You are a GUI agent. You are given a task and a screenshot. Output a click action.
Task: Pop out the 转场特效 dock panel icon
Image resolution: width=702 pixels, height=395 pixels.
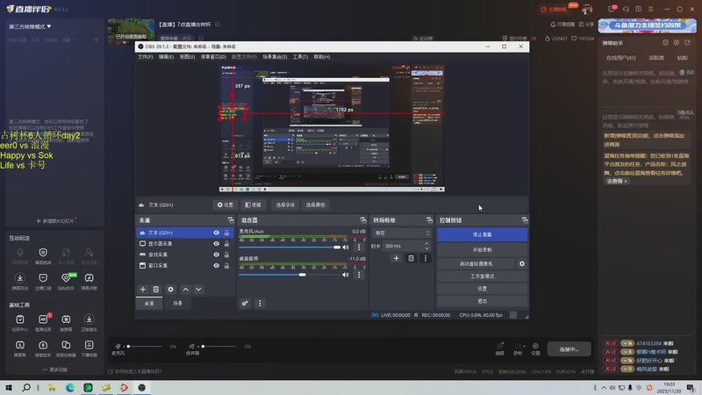pyautogui.click(x=429, y=220)
